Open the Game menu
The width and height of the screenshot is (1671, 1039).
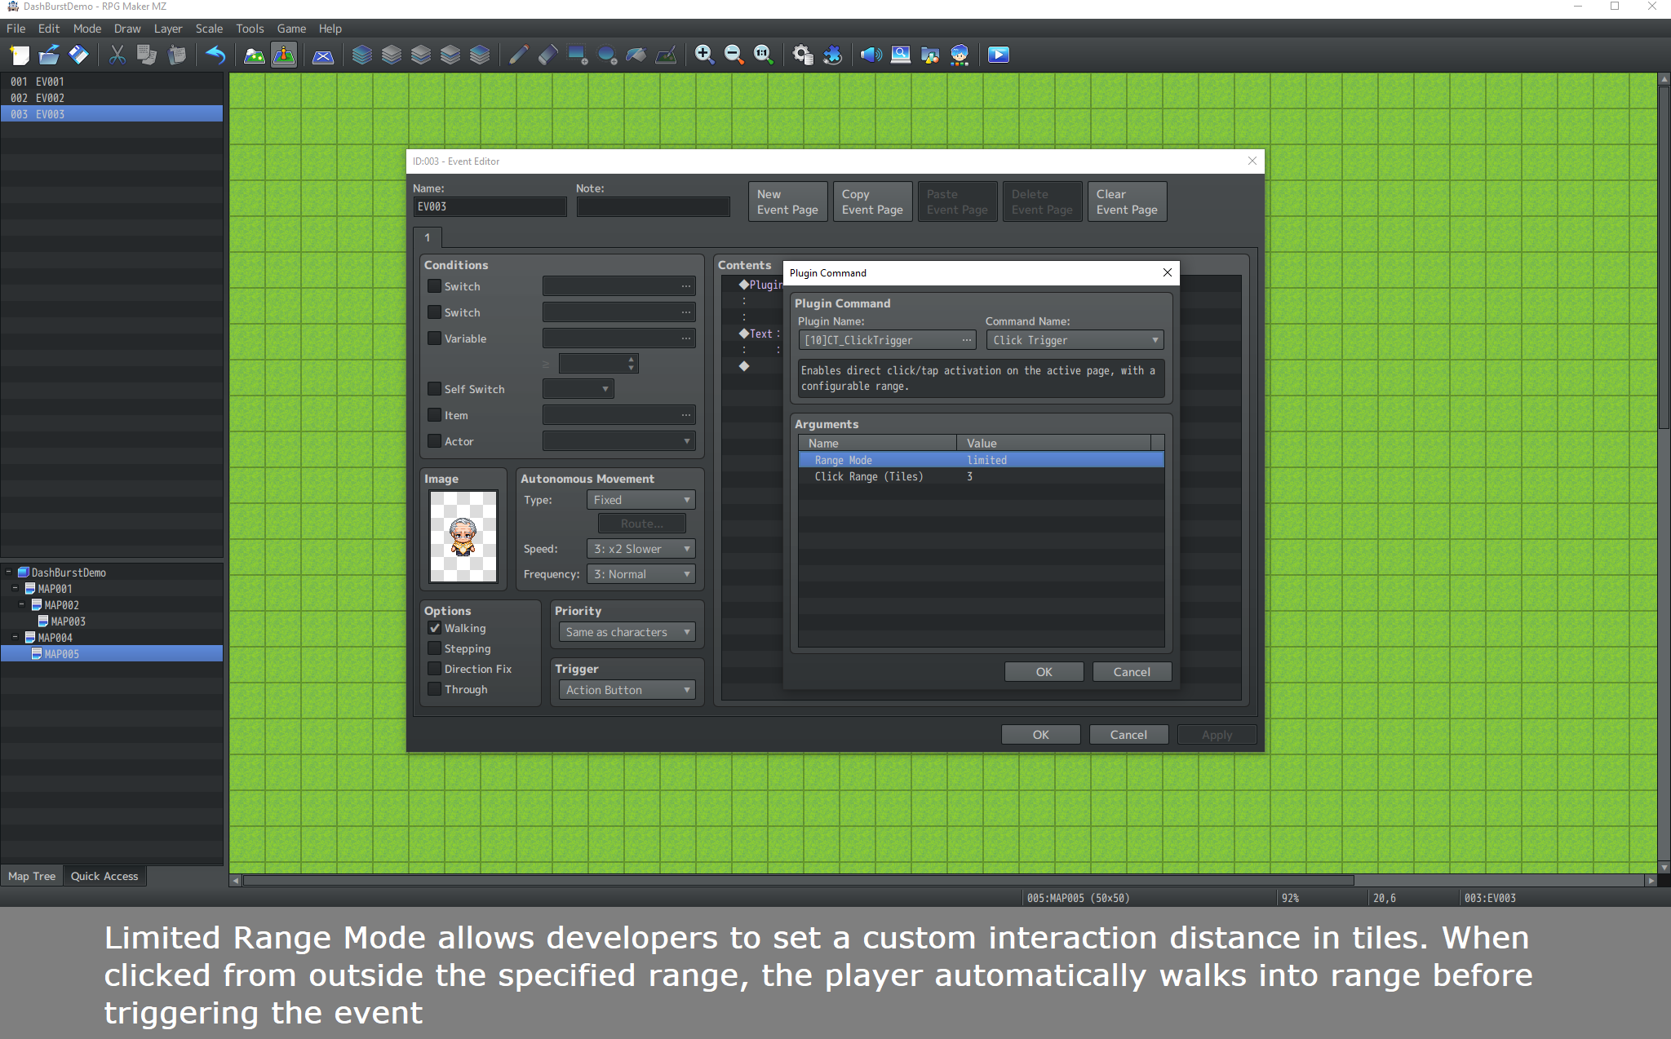pos(291,29)
